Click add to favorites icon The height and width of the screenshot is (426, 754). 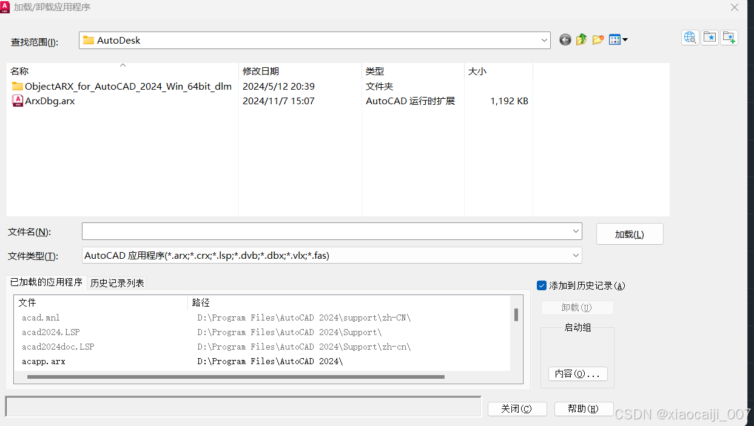(x=729, y=38)
